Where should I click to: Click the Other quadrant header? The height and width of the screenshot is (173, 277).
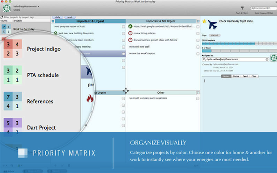pyautogui.click(x=161, y=93)
